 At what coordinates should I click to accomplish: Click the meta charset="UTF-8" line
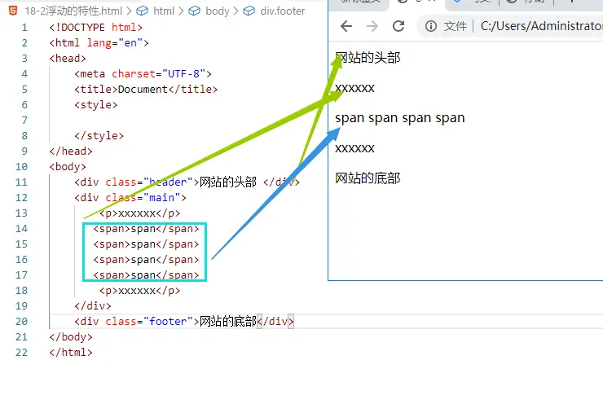click(x=143, y=73)
